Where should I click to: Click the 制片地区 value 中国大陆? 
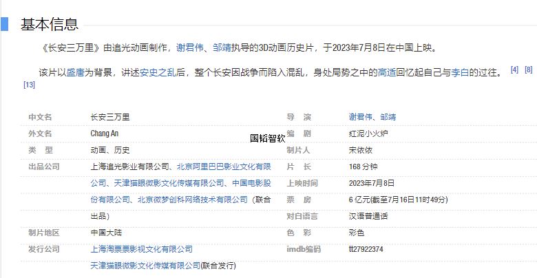[106, 233]
